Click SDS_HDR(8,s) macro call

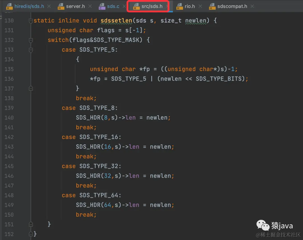click(97, 118)
